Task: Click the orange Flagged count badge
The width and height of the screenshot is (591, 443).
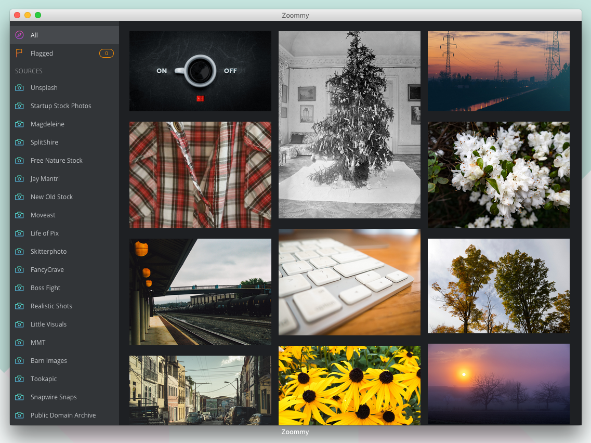Action: [106, 53]
